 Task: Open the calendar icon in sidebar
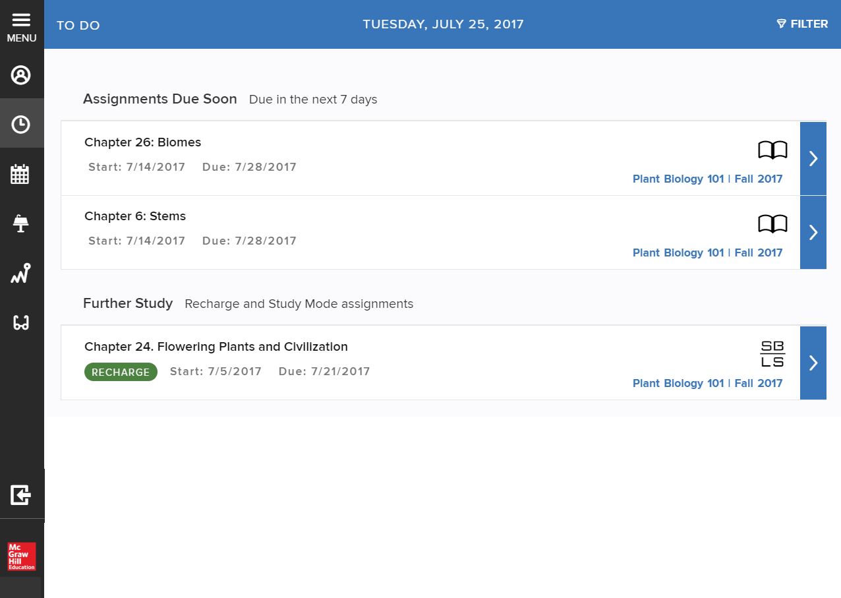(20, 174)
